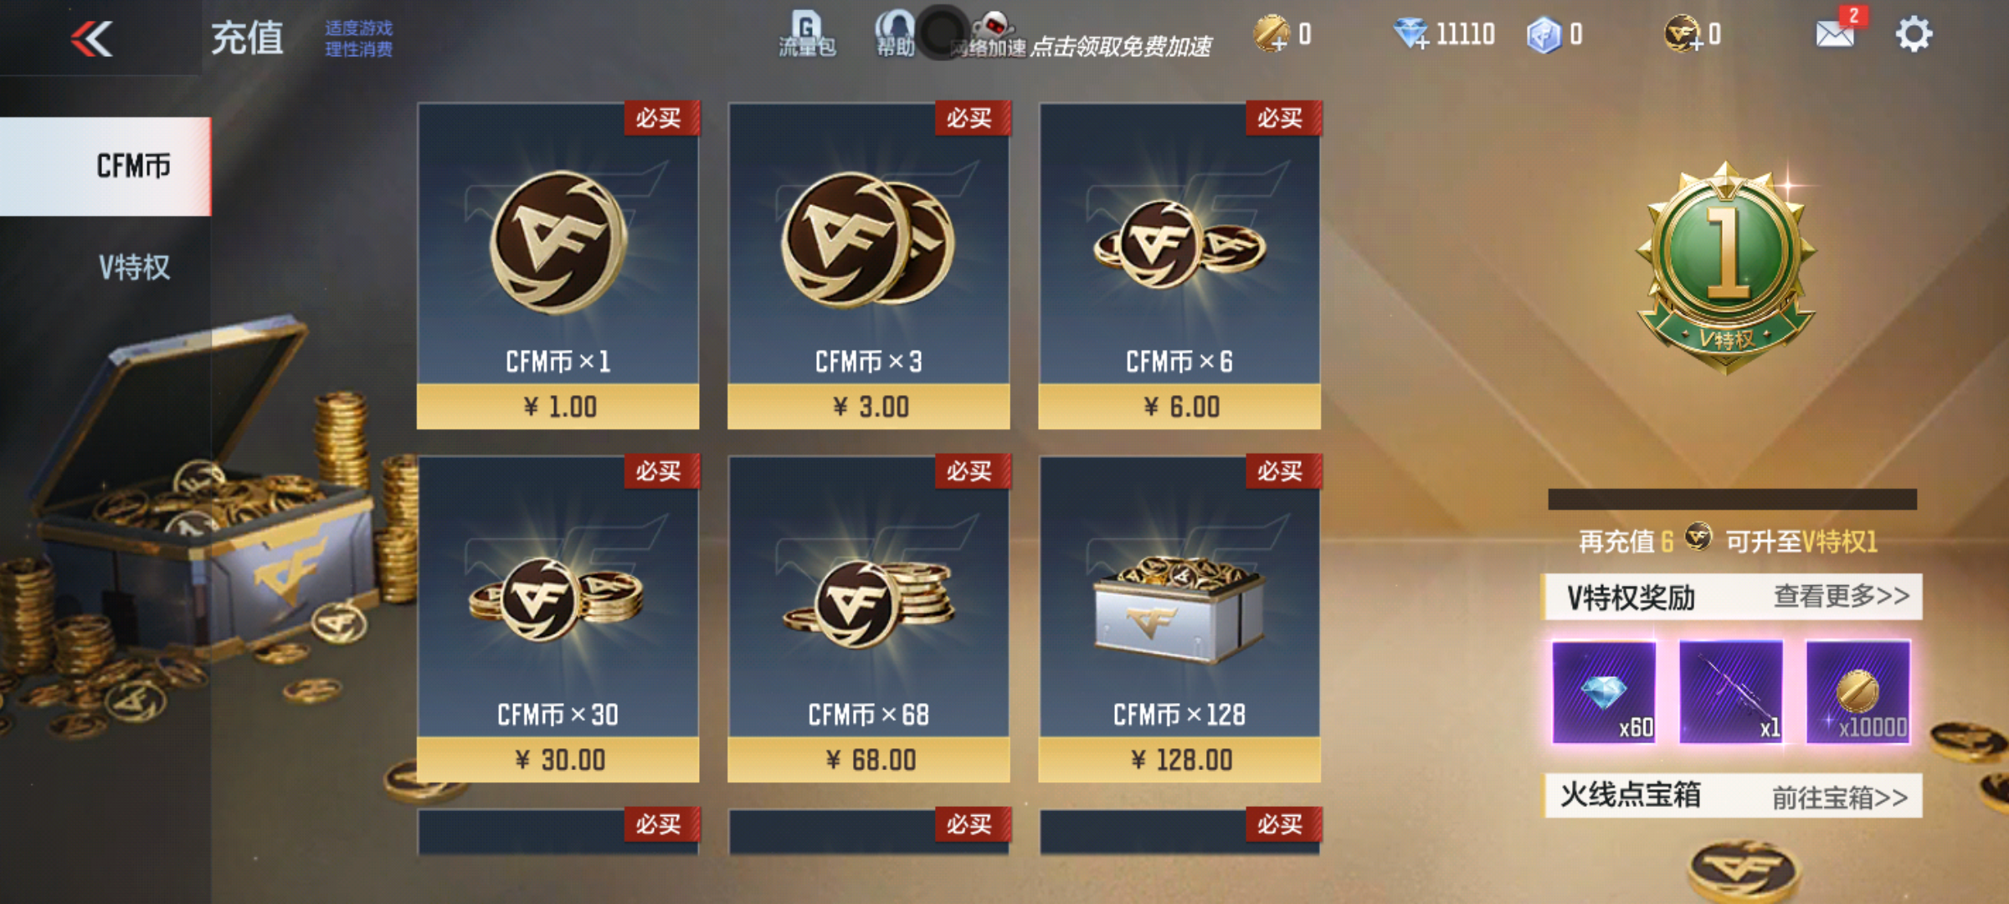The width and height of the screenshot is (2009, 904).
Task: Switch to the CFM币 tab
Action: 105,167
